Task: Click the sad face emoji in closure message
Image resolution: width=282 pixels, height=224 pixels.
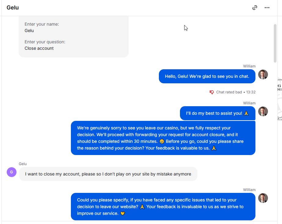Action: coord(162,142)
